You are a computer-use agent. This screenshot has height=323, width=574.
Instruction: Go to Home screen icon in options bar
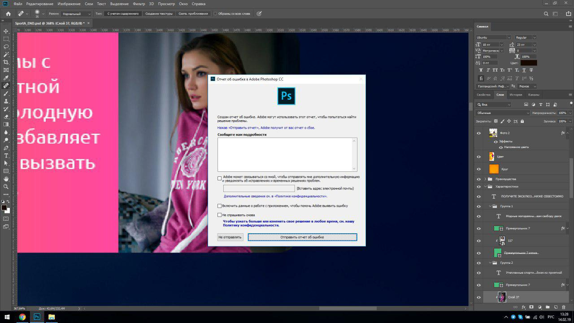[8, 13]
